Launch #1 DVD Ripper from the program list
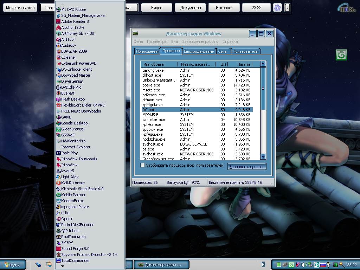The height and width of the screenshot is (270, 360). click(71, 9)
